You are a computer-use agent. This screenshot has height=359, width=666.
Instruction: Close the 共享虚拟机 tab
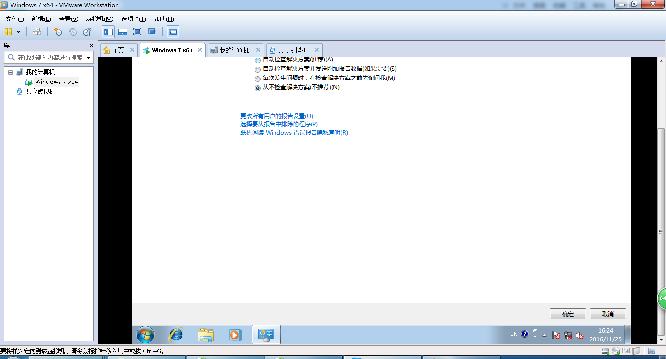(317, 50)
